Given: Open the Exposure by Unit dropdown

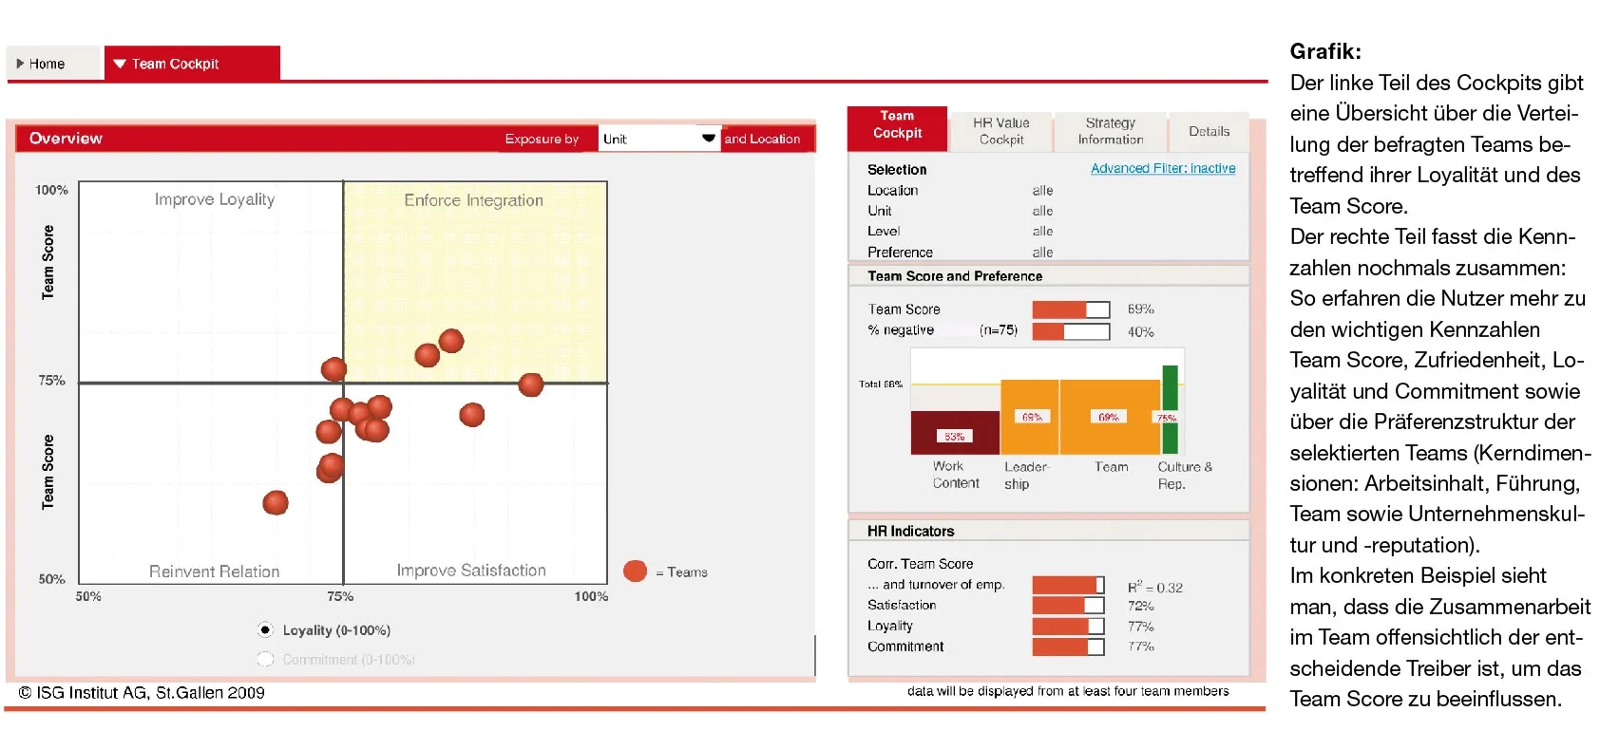Looking at the screenshot, I should coord(708,139).
